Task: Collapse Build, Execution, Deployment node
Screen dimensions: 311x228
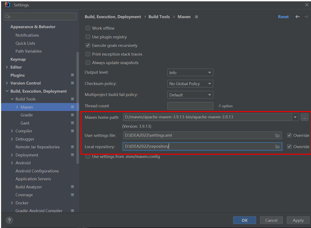Action: 7,91
